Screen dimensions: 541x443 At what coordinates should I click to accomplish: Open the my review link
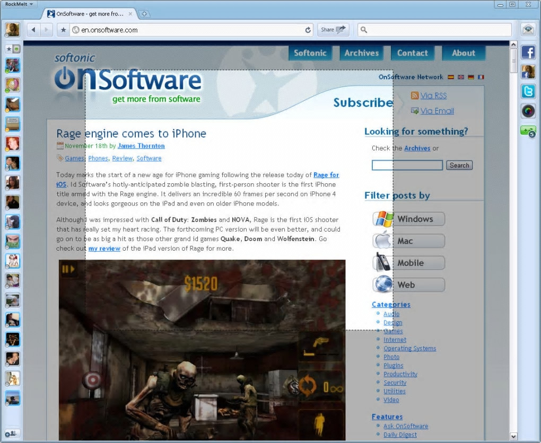click(104, 249)
